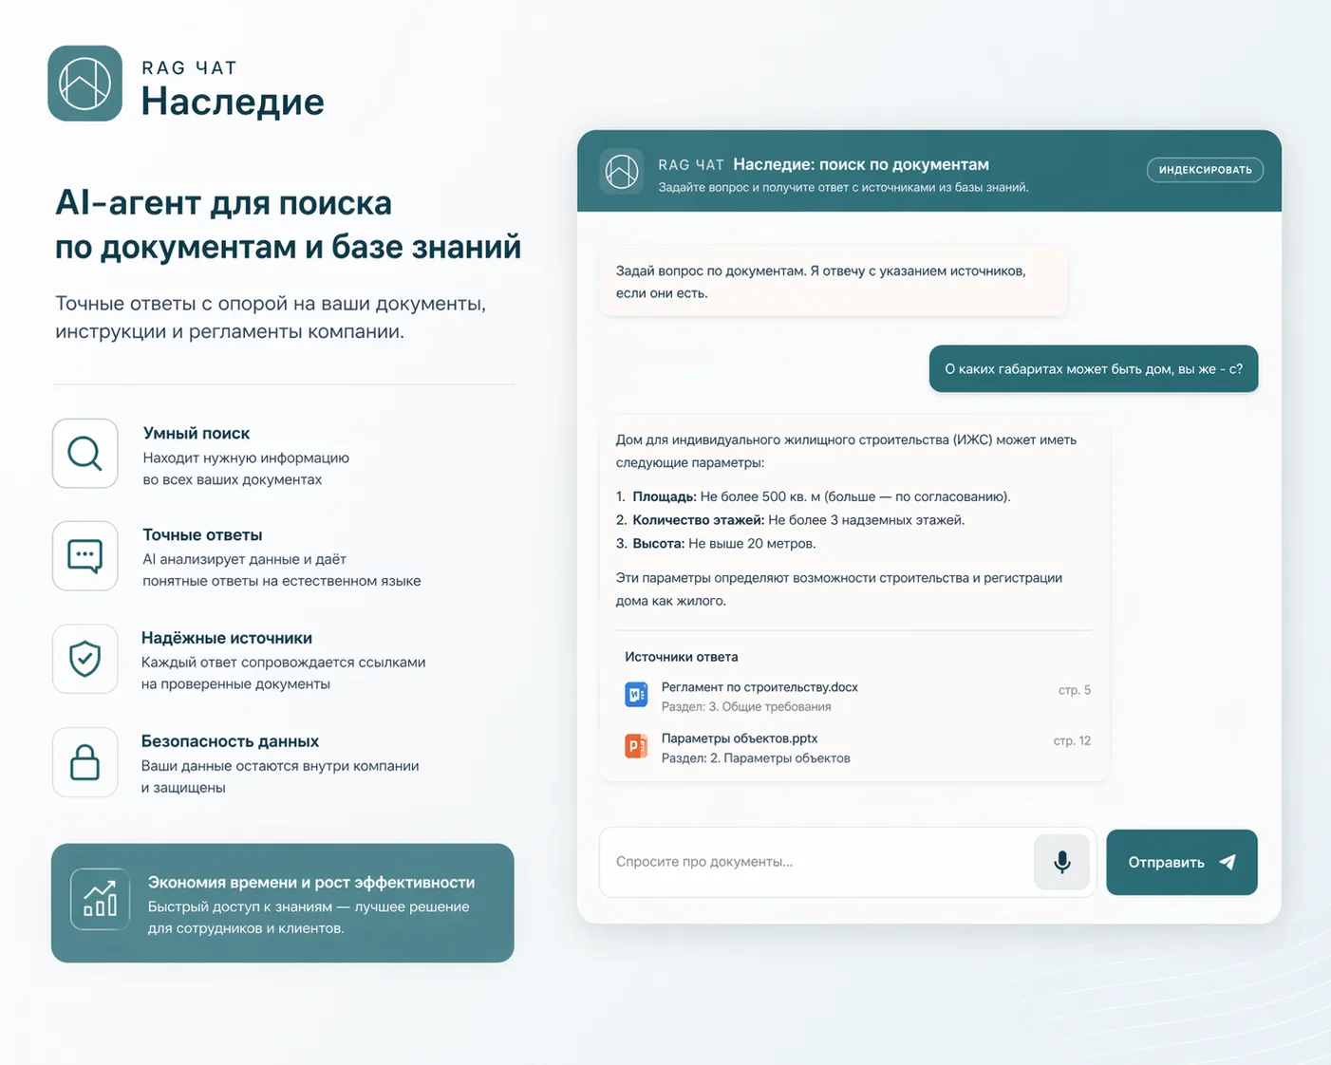1331x1065 pixels.
Task: Click the Word icon for Регламент по строительству.docx
Action: click(636, 695)
